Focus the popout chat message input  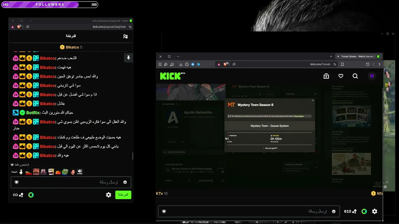click(71, 182)
